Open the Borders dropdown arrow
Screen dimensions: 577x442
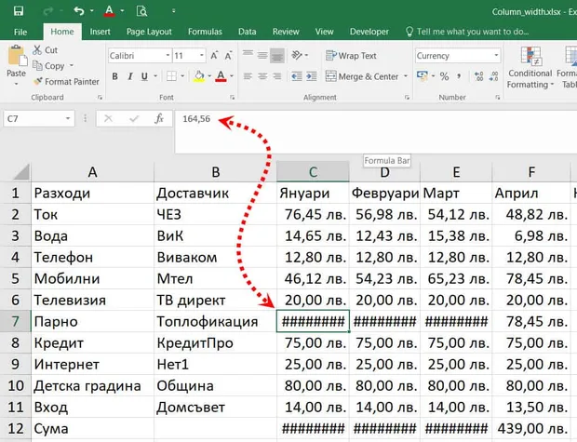(x=182, y=76)
